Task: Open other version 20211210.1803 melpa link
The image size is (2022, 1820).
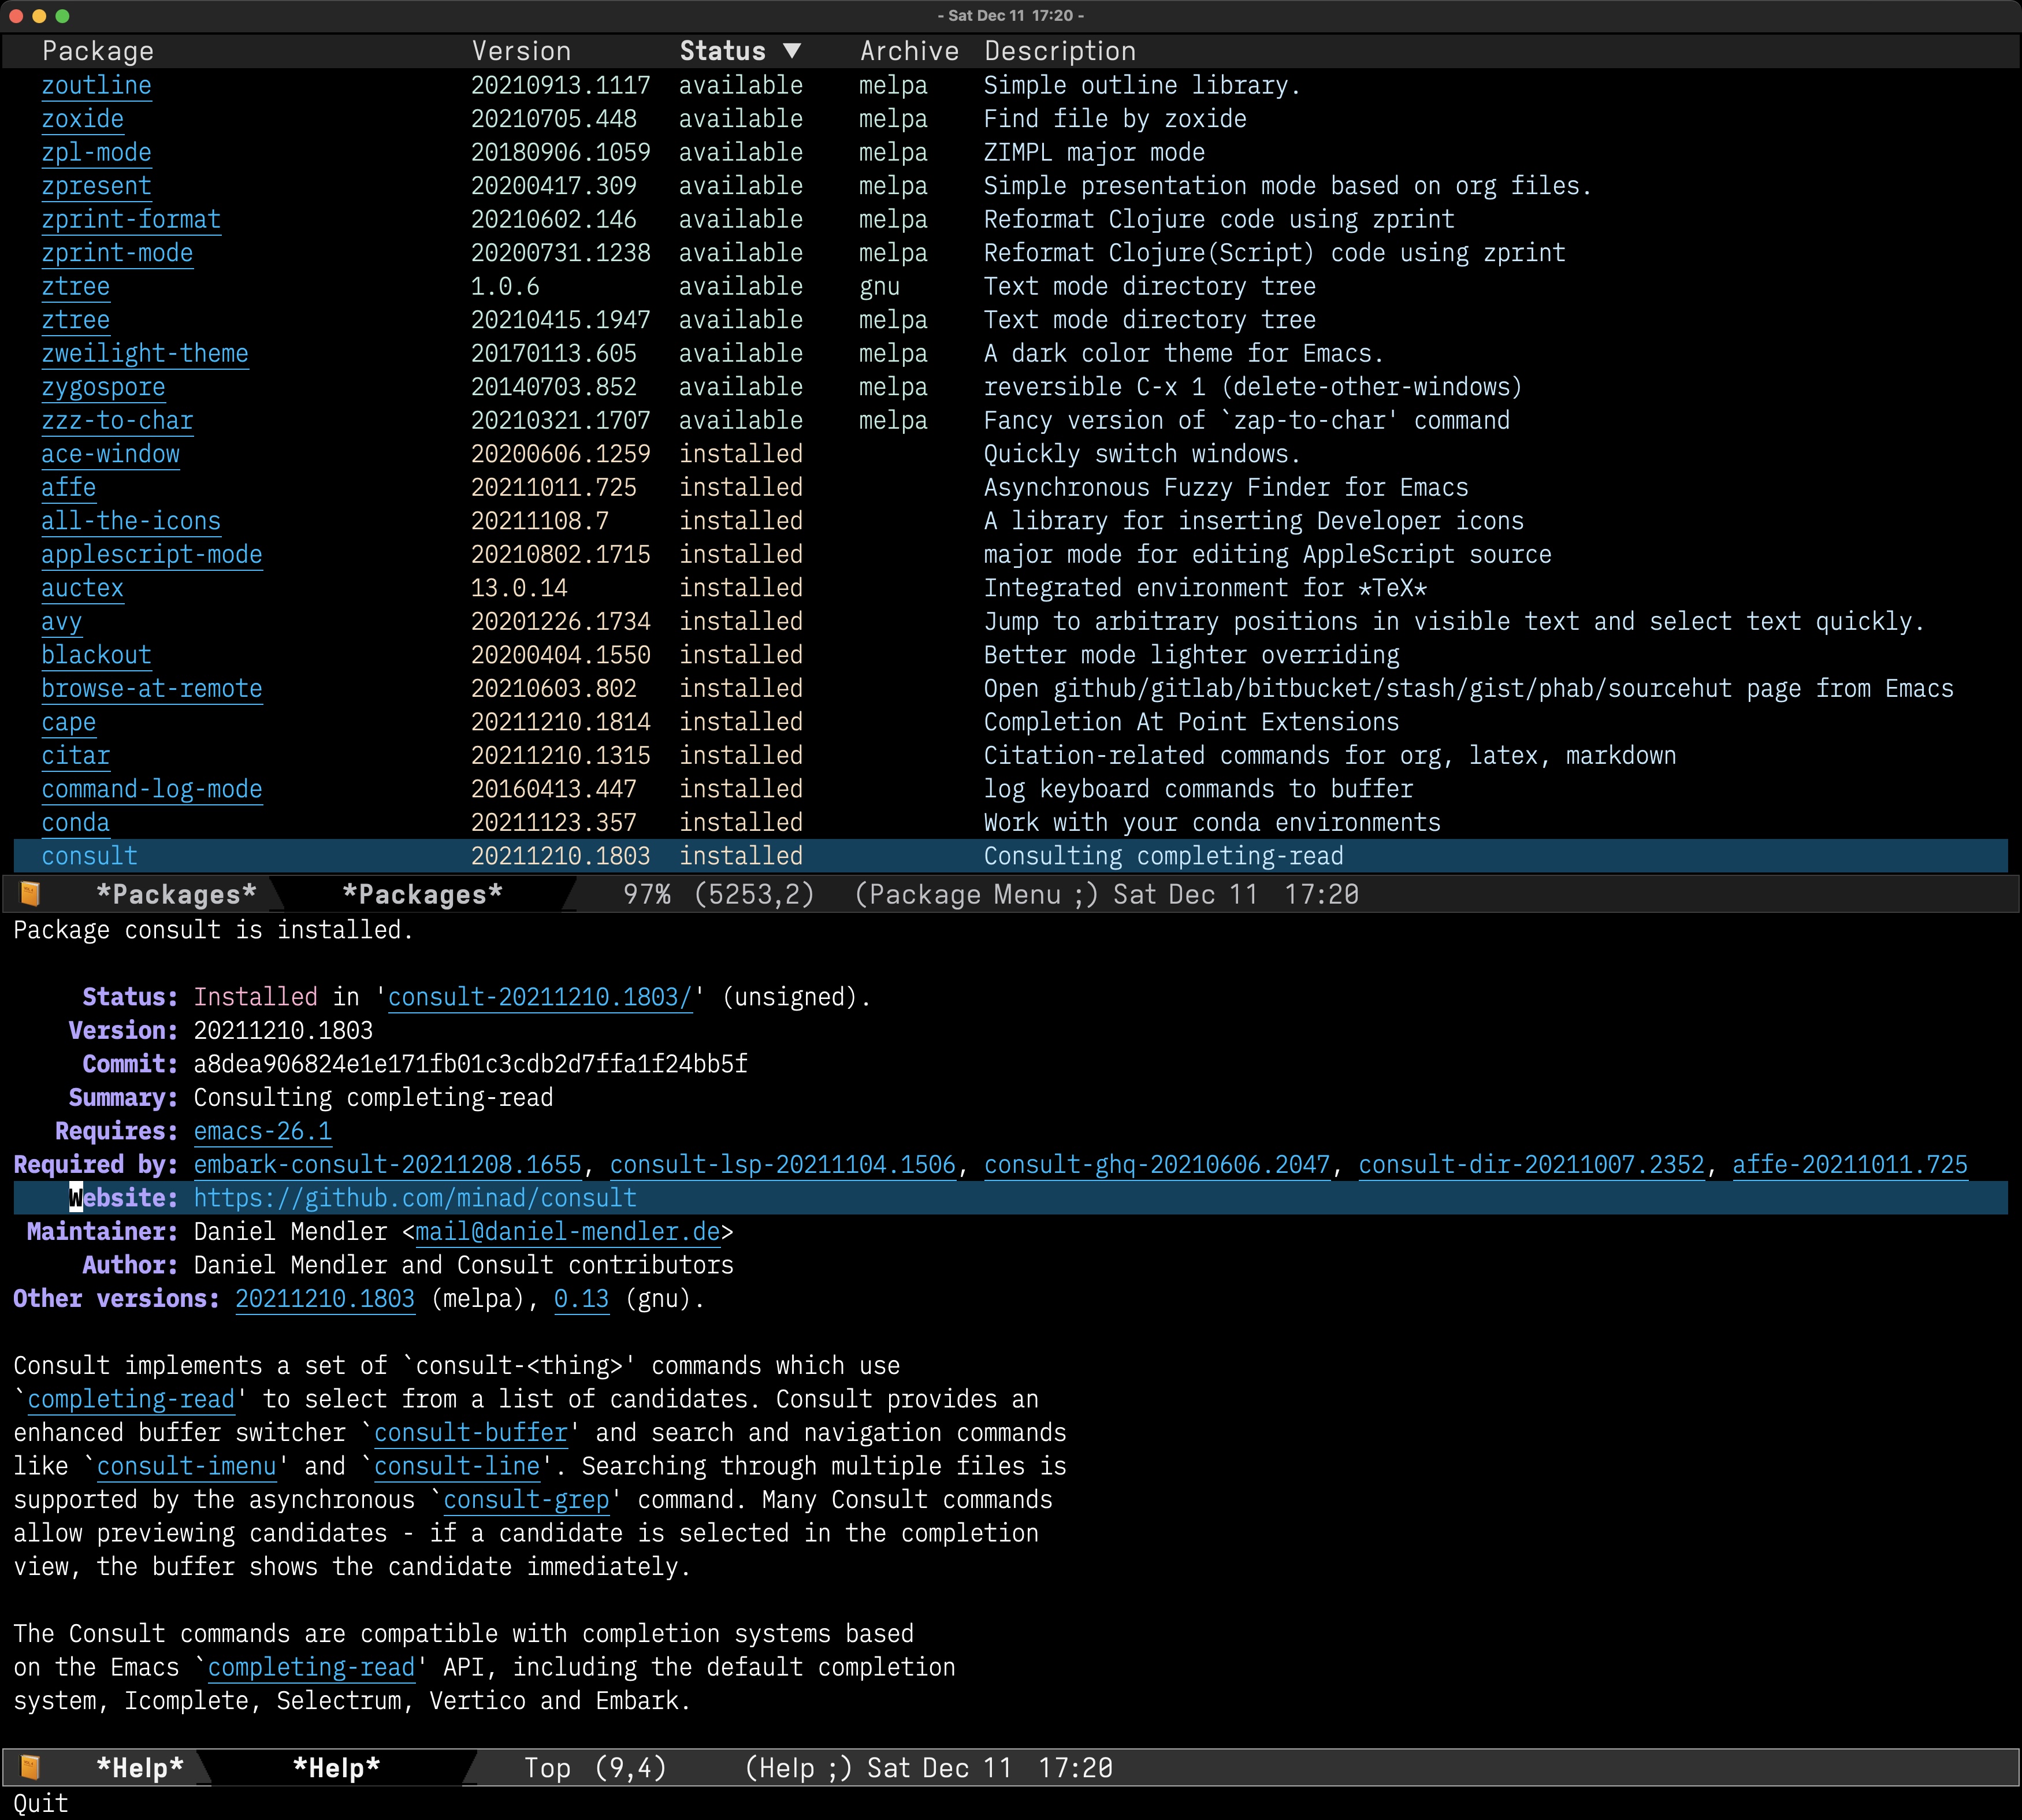Action: [325, 1298]
